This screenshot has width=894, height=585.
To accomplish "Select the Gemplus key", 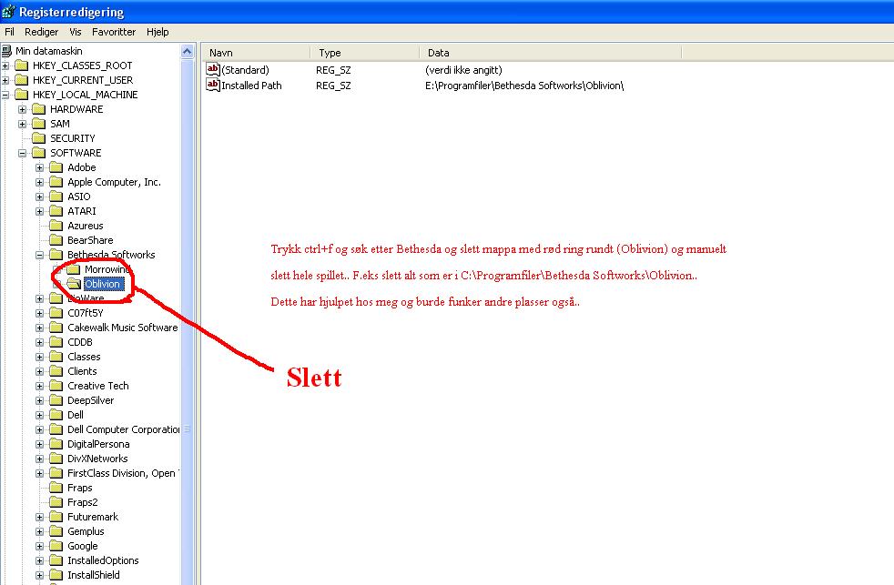I will pos(86,531).
